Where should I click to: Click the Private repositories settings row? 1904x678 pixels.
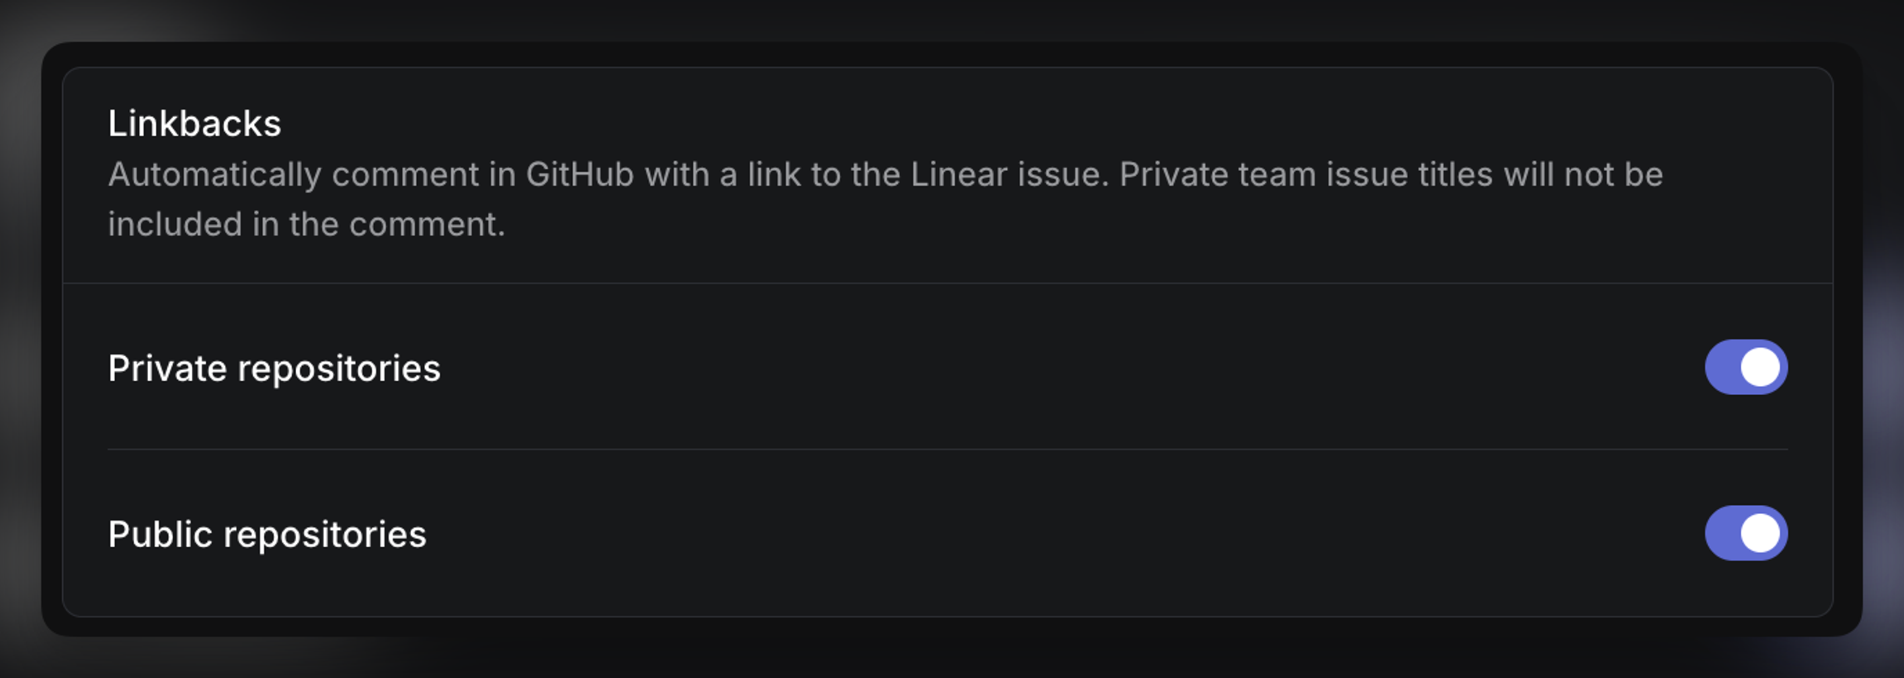946,367
